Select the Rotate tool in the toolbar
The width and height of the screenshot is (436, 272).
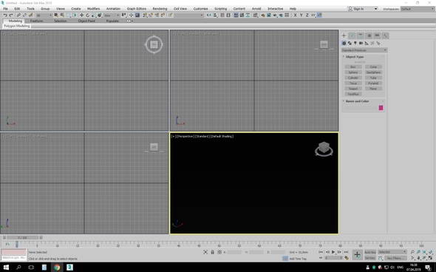[x=88, y=15]
